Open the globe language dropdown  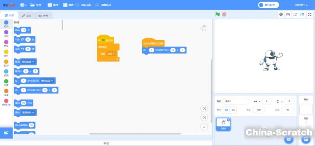click(x=24, y=5)
